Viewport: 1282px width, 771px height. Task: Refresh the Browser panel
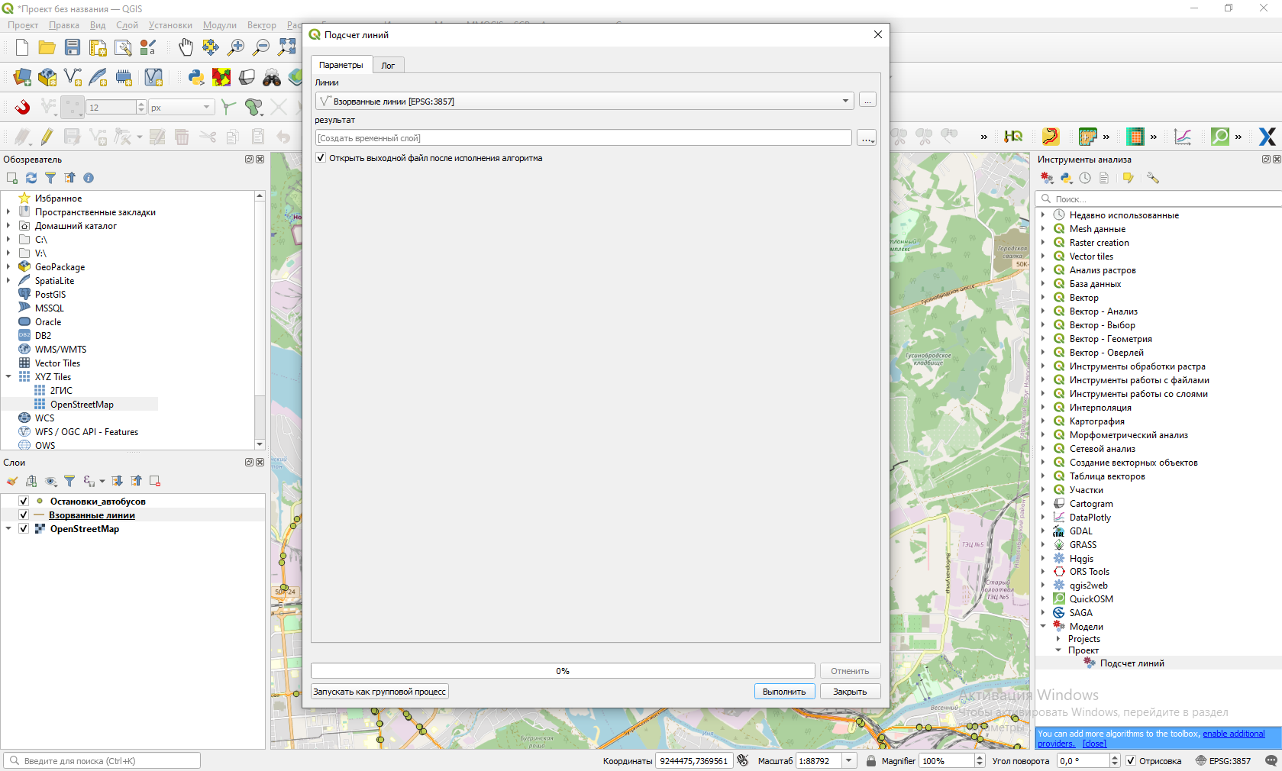31,178
